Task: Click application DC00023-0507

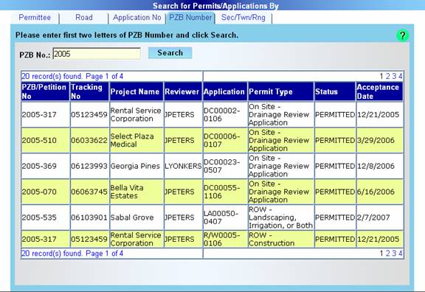Action: (x=221, y=166)
